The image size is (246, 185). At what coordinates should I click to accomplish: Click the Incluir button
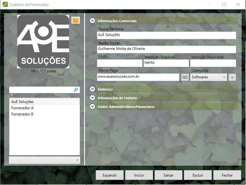(139, 175)
